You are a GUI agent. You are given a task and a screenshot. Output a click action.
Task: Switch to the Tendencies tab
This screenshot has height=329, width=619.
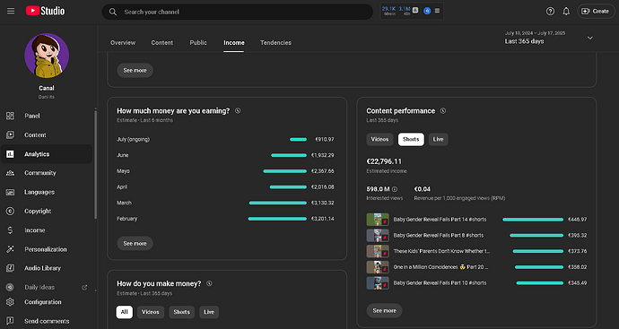[275, 43]
